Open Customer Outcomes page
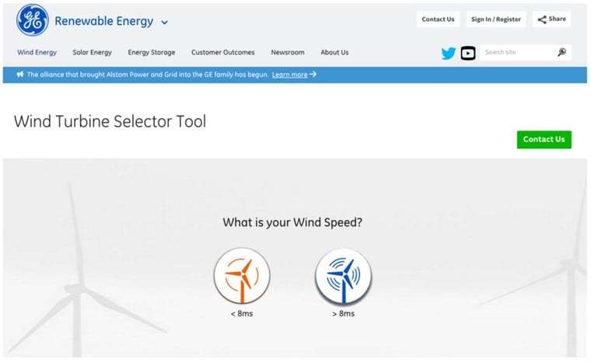 [222, 53]
